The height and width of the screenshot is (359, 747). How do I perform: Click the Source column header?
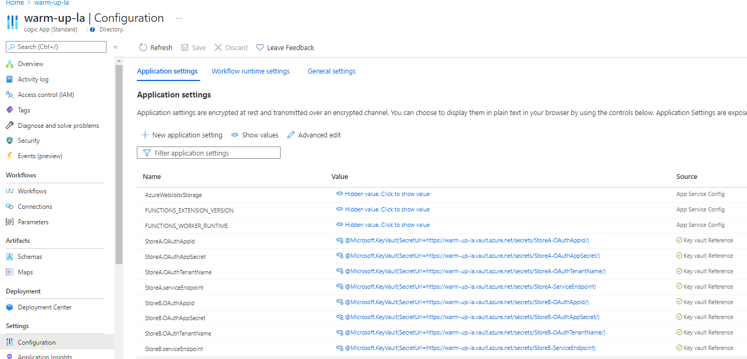687,176
